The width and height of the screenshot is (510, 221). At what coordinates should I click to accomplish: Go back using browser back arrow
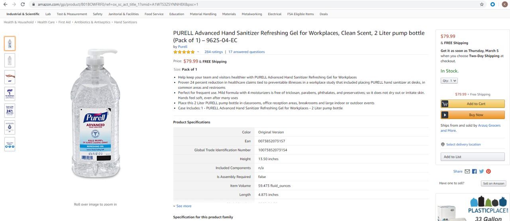click(5, 4)
